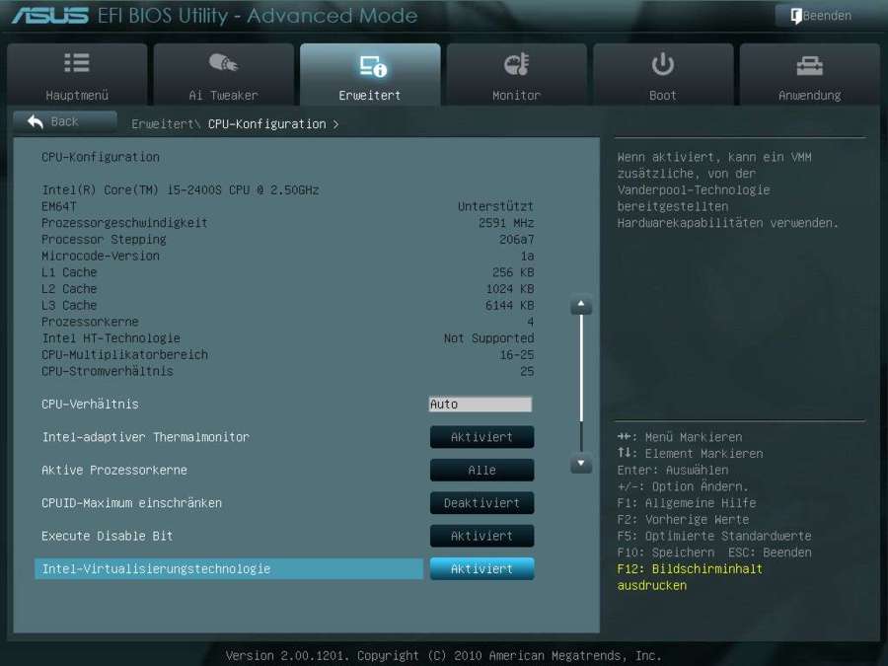Click the CPU-Multiplikatorbereich row
Viewport: 888px width, 666px height.
(x=288, y=354)
